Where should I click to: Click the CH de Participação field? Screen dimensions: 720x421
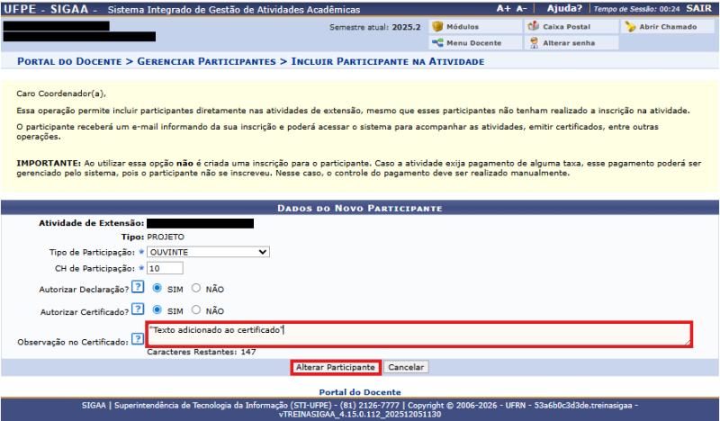pyautogui.click(x=165, y=268)
